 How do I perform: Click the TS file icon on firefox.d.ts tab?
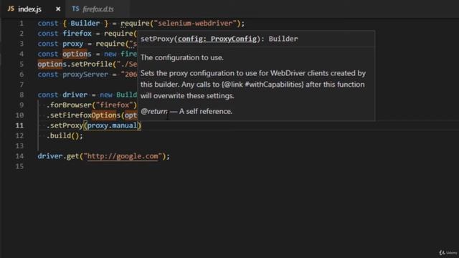[x=75, y=9]
